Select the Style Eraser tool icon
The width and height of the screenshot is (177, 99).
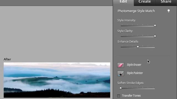point(121,65)
